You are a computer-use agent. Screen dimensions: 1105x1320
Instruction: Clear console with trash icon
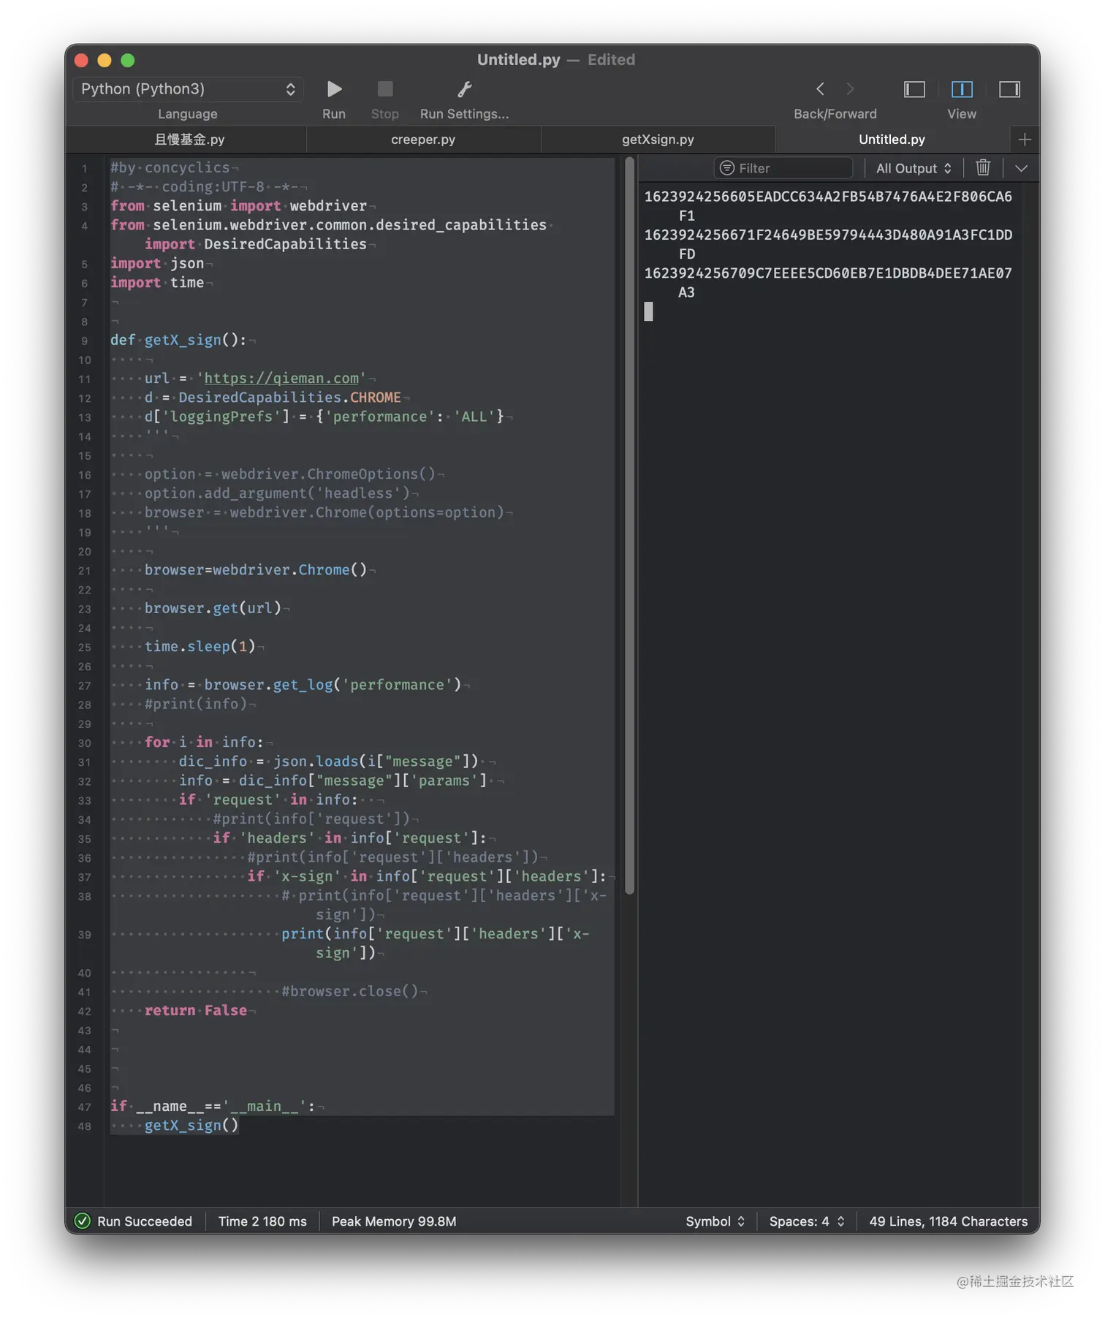coord(983,167)
